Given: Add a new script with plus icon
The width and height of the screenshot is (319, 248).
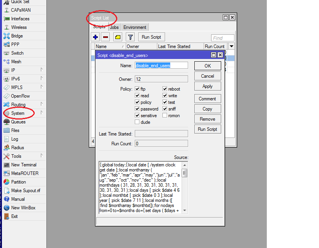Looking at the screenshot, I should (x=95, y=37).
